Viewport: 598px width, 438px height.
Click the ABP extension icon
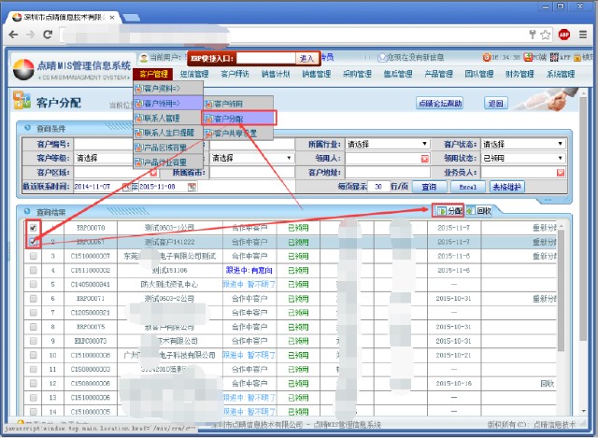[x=564, y=34]
